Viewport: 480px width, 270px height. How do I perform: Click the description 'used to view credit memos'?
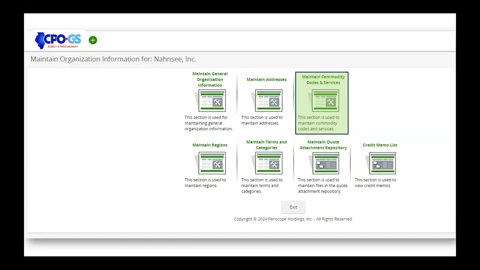click(375, 183)
